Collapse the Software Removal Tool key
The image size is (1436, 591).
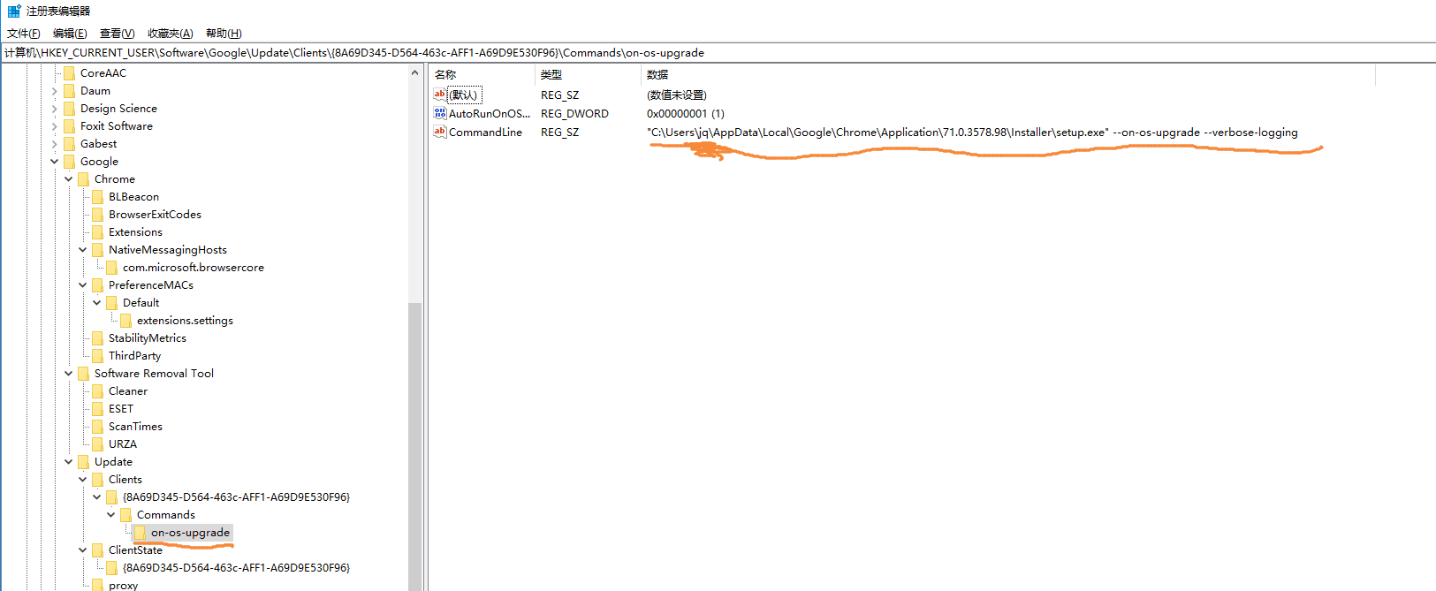69,374
